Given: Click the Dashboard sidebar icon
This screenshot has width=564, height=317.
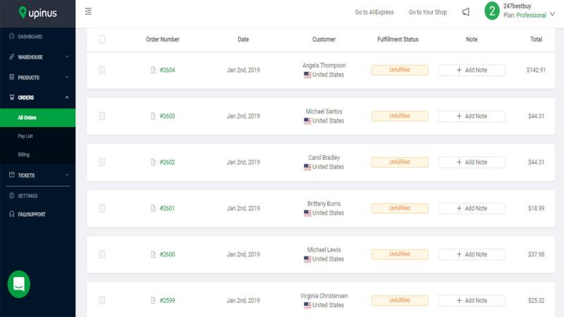Looking at the screenshot, I should (x=12, y=37).
